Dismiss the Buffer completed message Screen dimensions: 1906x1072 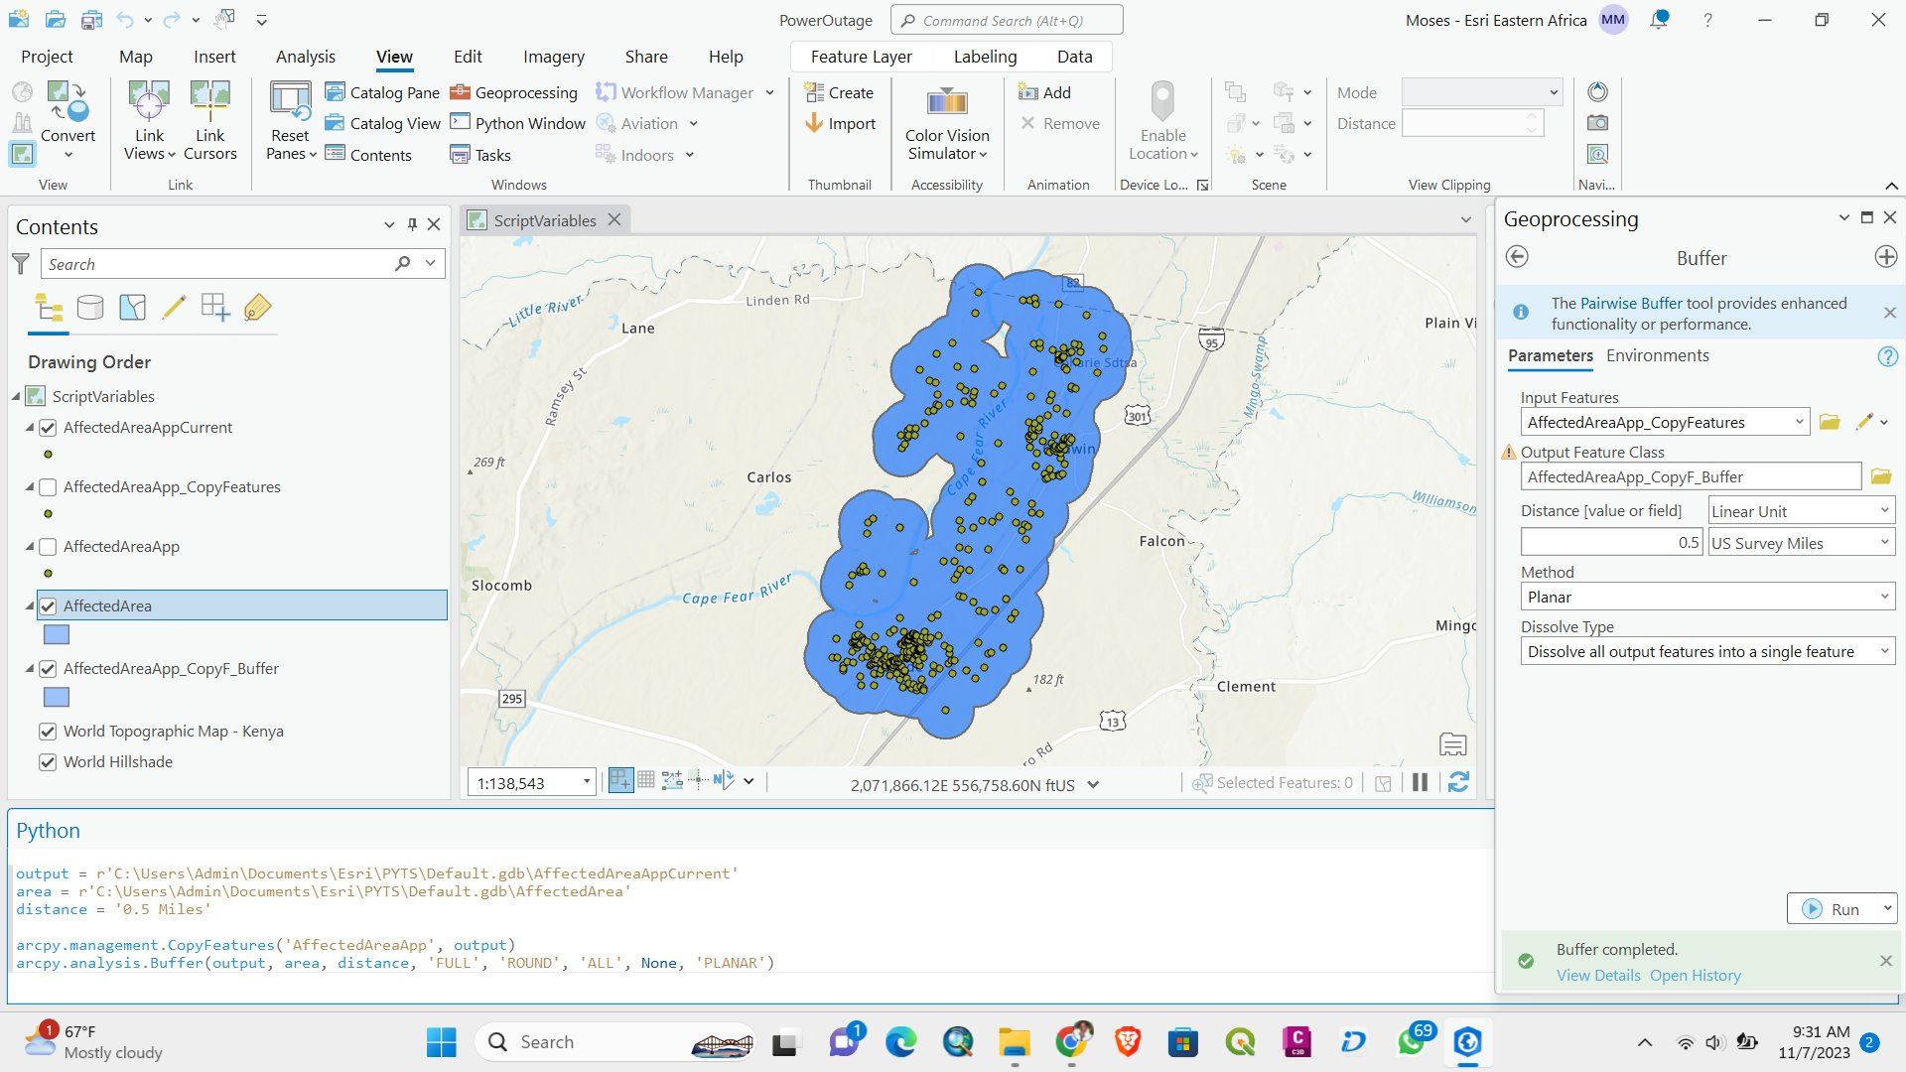[1885, 961]
